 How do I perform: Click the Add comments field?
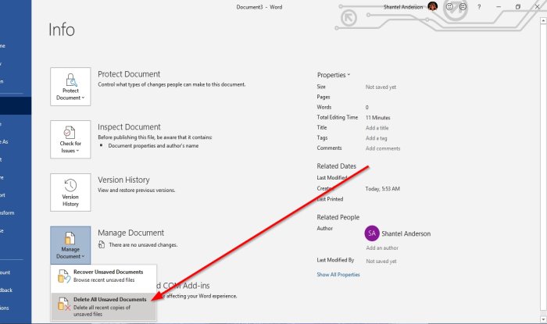coord(383,148)
